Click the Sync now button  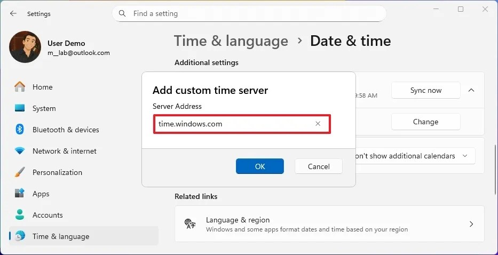[425, 90]
